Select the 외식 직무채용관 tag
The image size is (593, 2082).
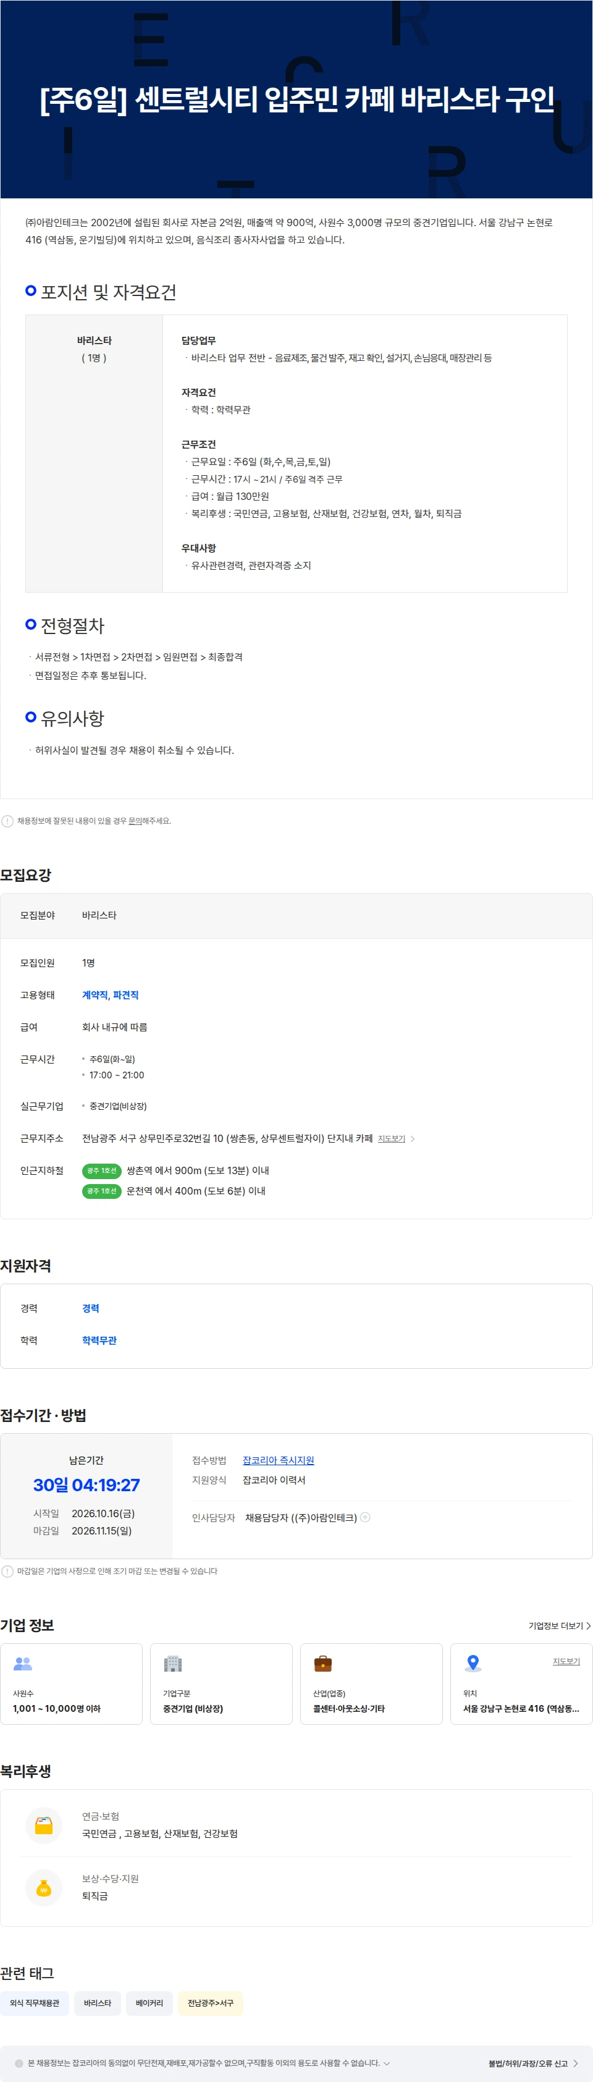(x=35, y=2003)
